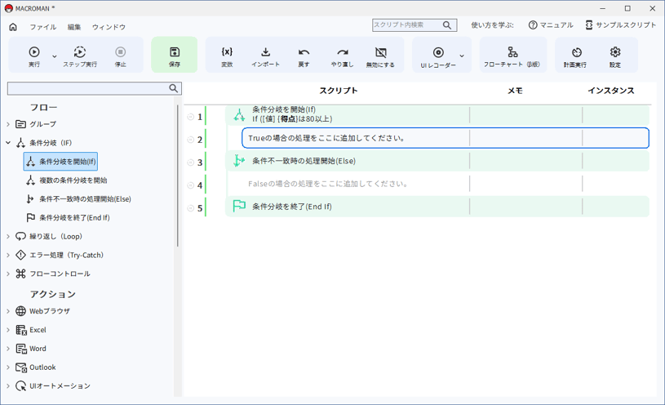Select script row 3 Else step

click(x=437, y=161)
